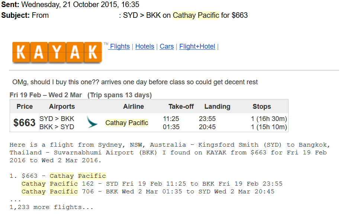Image resolution: width=344 pixels, height=219 pixels.
Task: Open the Flights link
Action: pos(120,46)
